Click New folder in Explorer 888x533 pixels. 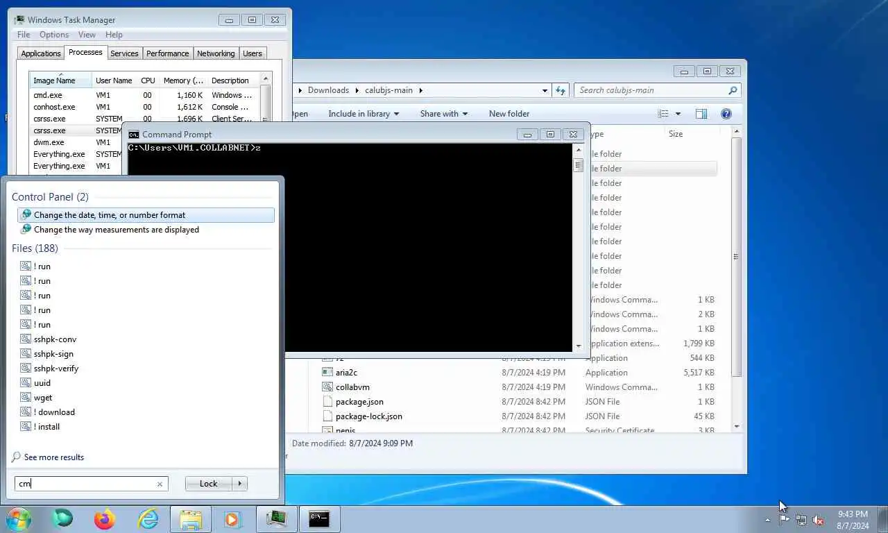click(x=509, y=114)
